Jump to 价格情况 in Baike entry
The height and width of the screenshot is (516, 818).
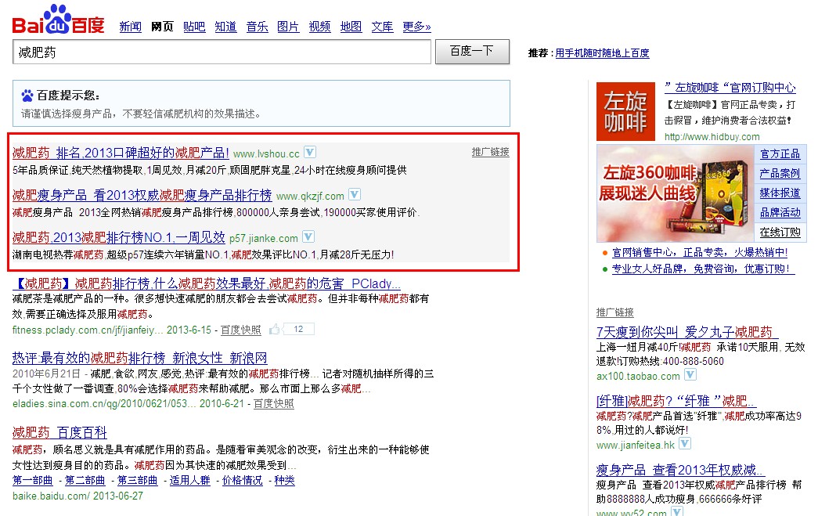[243, 481]
